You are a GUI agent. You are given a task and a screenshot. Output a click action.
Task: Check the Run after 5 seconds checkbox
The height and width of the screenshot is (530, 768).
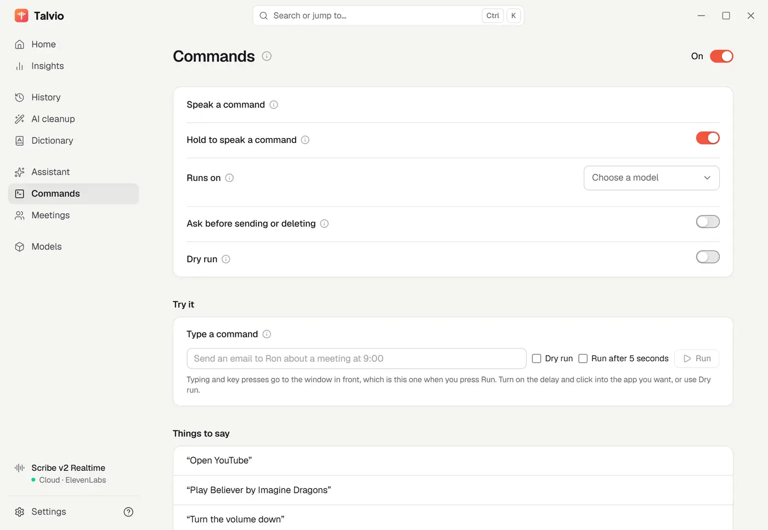(x=583, y=358)
